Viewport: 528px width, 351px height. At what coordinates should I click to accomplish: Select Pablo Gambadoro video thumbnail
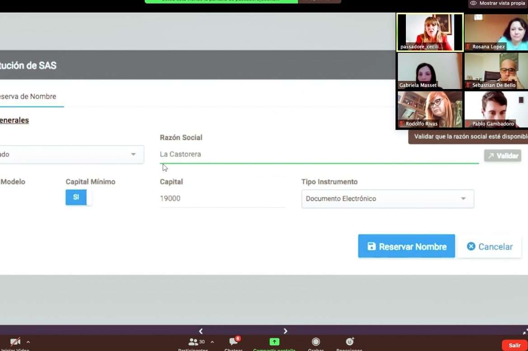tap(496, 109)
